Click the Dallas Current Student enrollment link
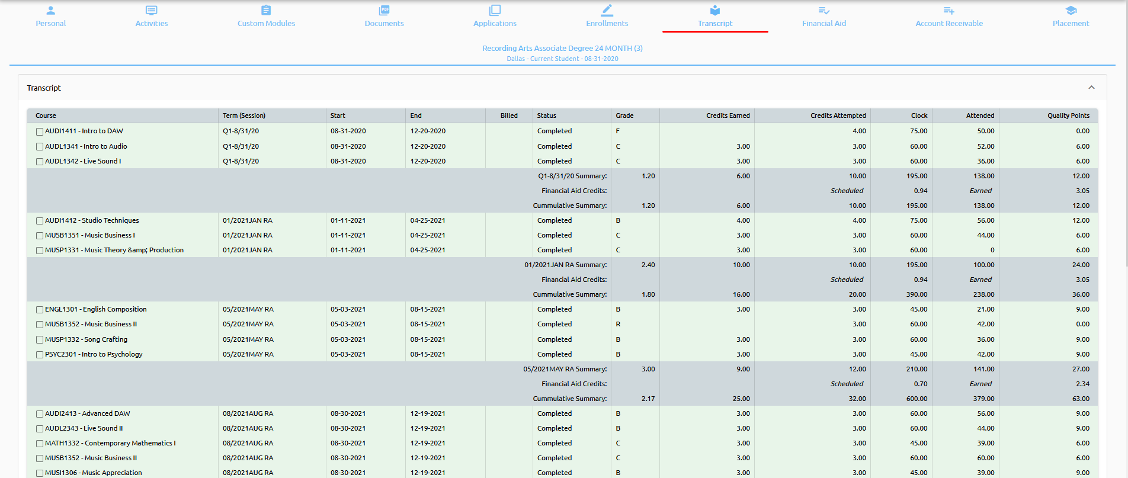This screenshot has height=478, width=1128. (562, 59)
